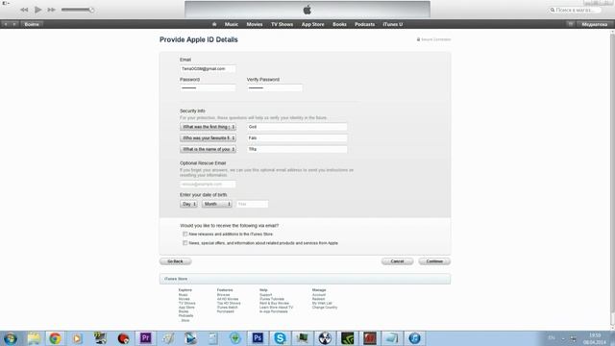This screenshot has width=615, height=346.
Task: Open the media player taskbar icon
Action: pyautogui.click(x=77, y=338)
